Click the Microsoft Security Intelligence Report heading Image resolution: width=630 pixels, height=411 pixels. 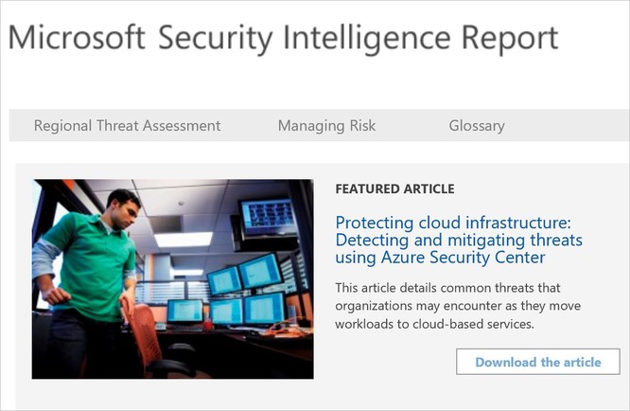click(x=283, y=38)
